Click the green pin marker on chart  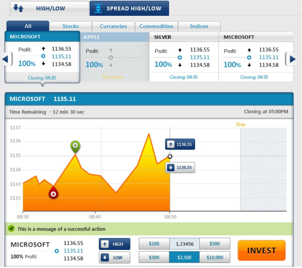coord(75,146)
